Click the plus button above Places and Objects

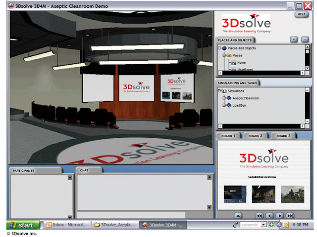(x=294, y=39)
